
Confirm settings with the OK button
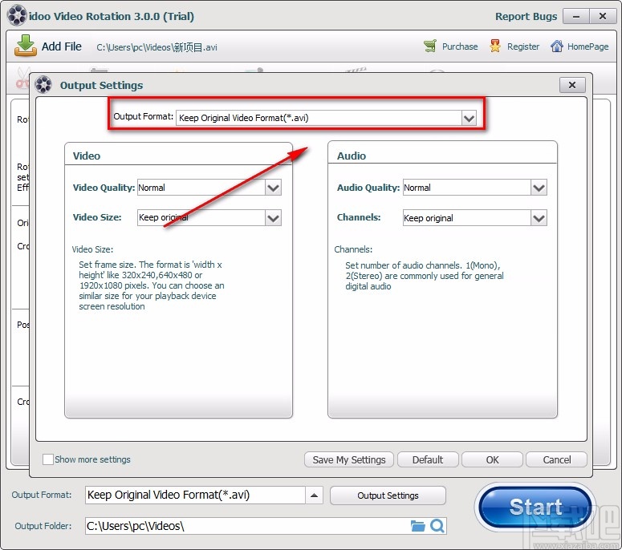pyautogui.click(x=492, y=459)
